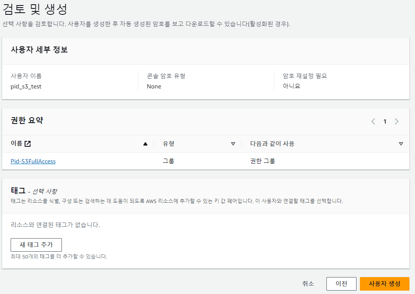
Task: Click the 사용자 이름 label
Action: point(26,76)
